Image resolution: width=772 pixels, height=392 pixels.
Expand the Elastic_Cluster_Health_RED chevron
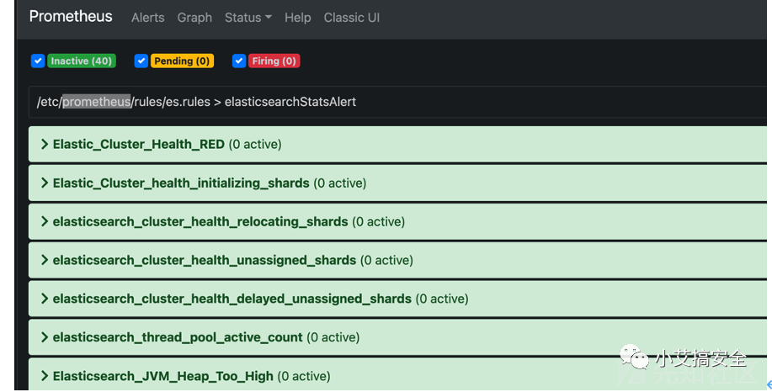(45, 144)
